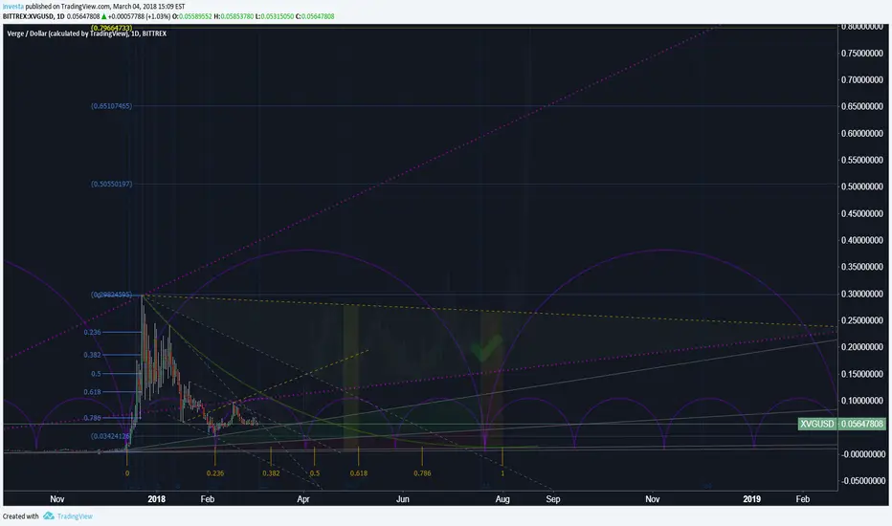This screenshot has height=526, width=892.
Task: Select the (0.65107465) Fibonacci level label
Action: (x=111, y=106)
